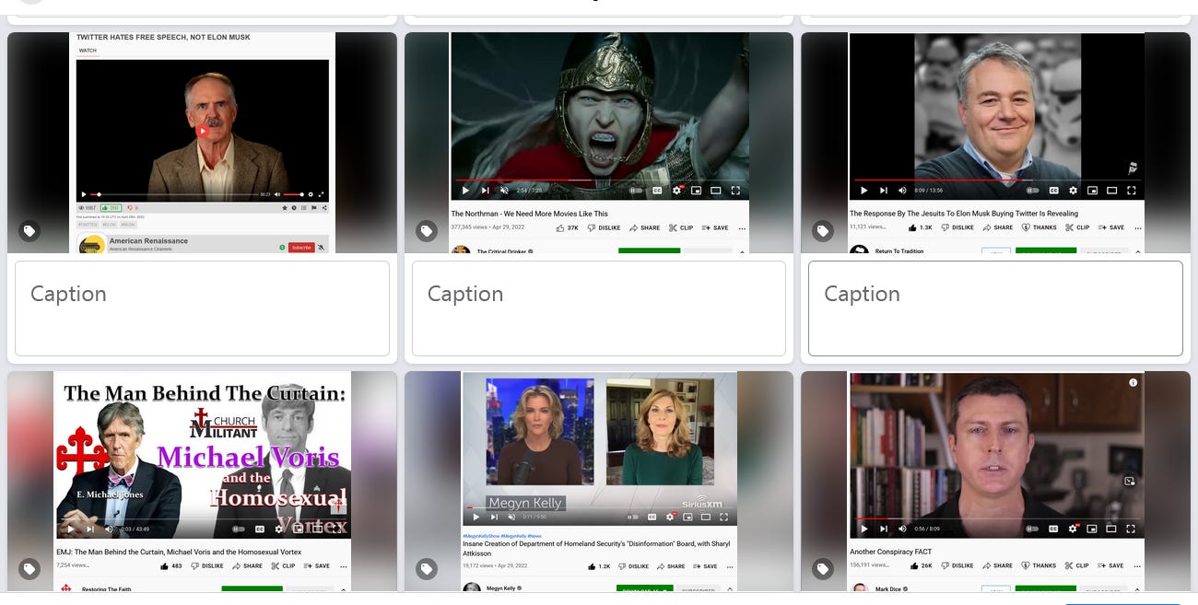
Task: Click The Critical Drinker channel name
Action: coord(501,251)
